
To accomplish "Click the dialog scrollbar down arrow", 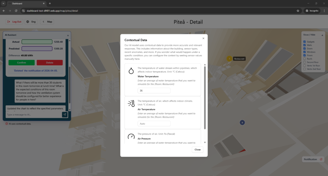I will tap(205, 142).
